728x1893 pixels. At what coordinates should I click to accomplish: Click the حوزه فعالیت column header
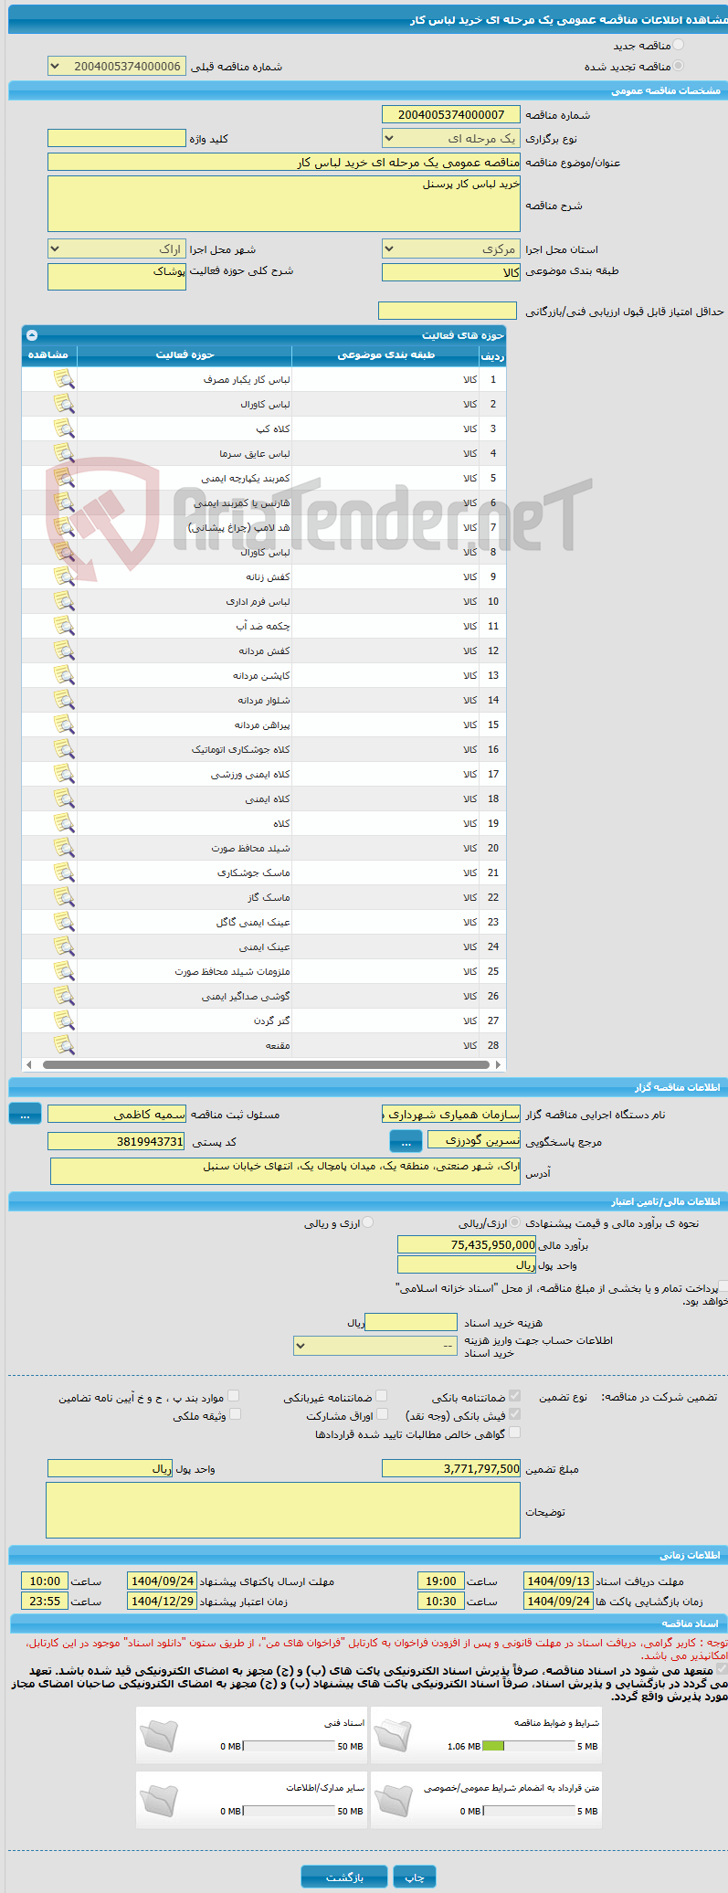click(x=185, y=354)
